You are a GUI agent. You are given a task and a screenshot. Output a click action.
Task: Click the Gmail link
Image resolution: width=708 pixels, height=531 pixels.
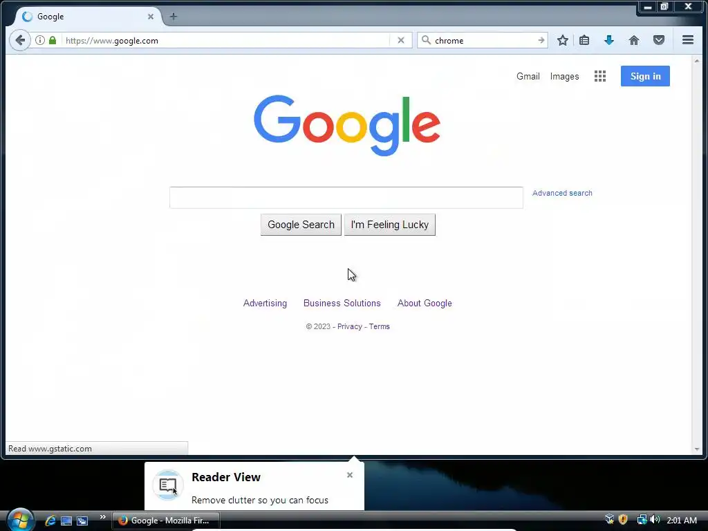tap(528, 76)
